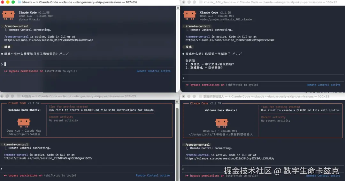Click the 数据抓取机器人 window title text
This screenshot has height=181, width=345.
pyautogui.click(x=266, y=96)
